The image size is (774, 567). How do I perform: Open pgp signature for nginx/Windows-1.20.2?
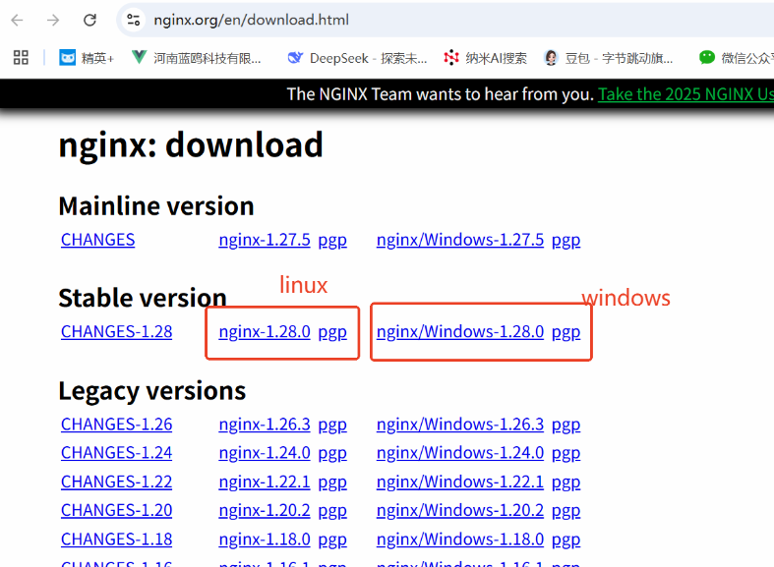pyautogui.click(x=566, y=511)
